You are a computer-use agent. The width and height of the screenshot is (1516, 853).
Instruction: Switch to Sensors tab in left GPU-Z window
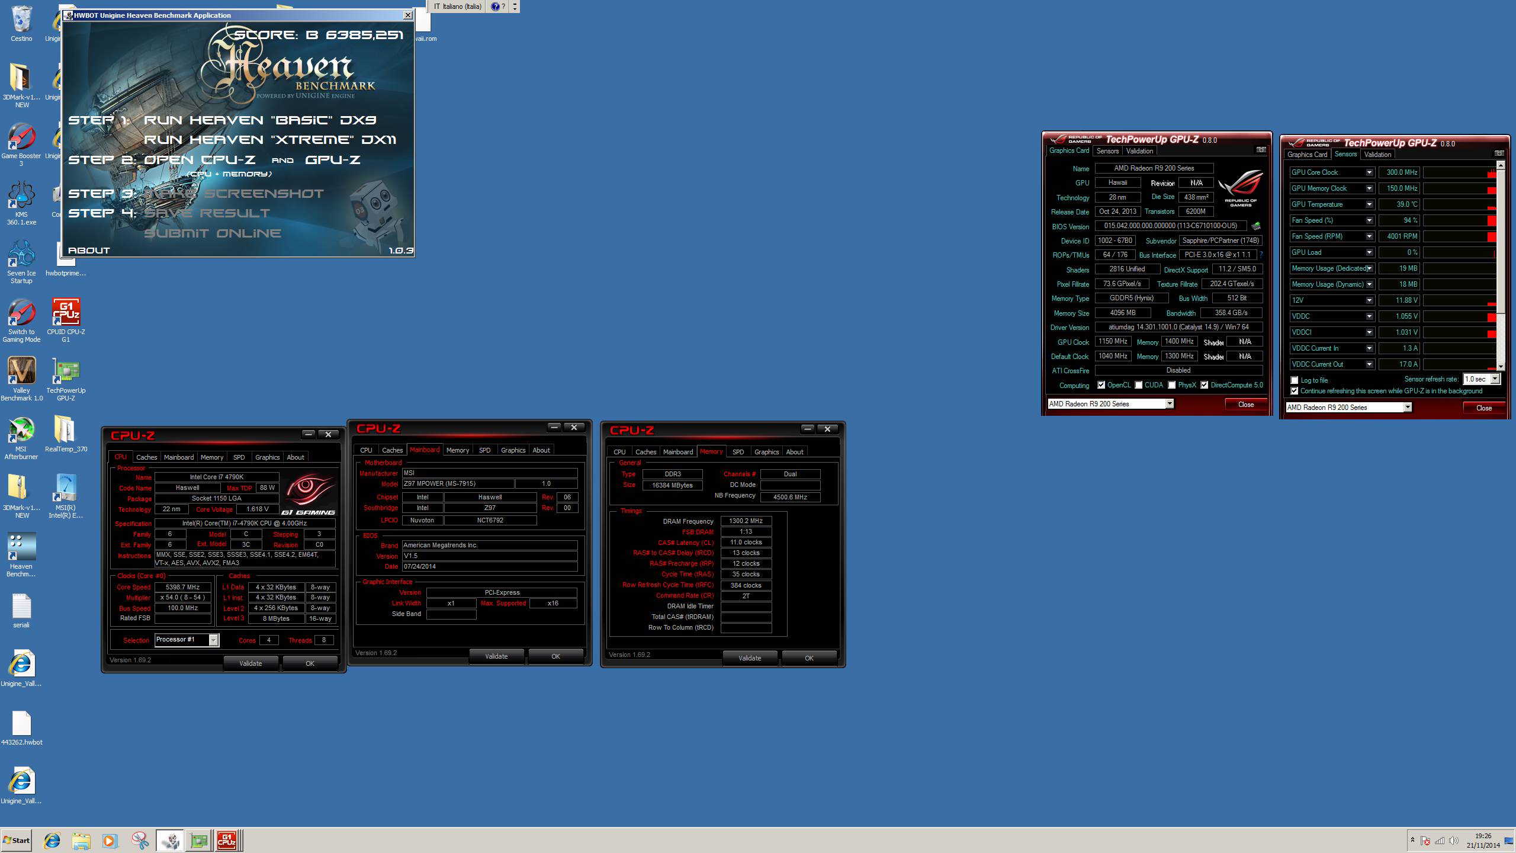pyautogui.click(x=1107, y=151)
